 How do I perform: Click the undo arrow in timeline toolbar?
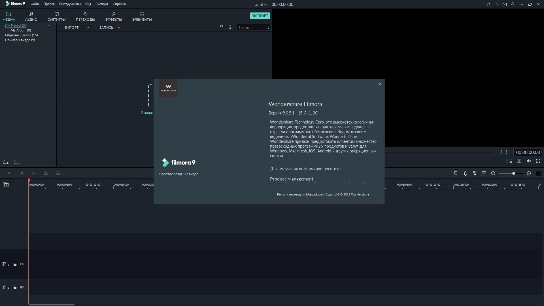pos(9,173)
